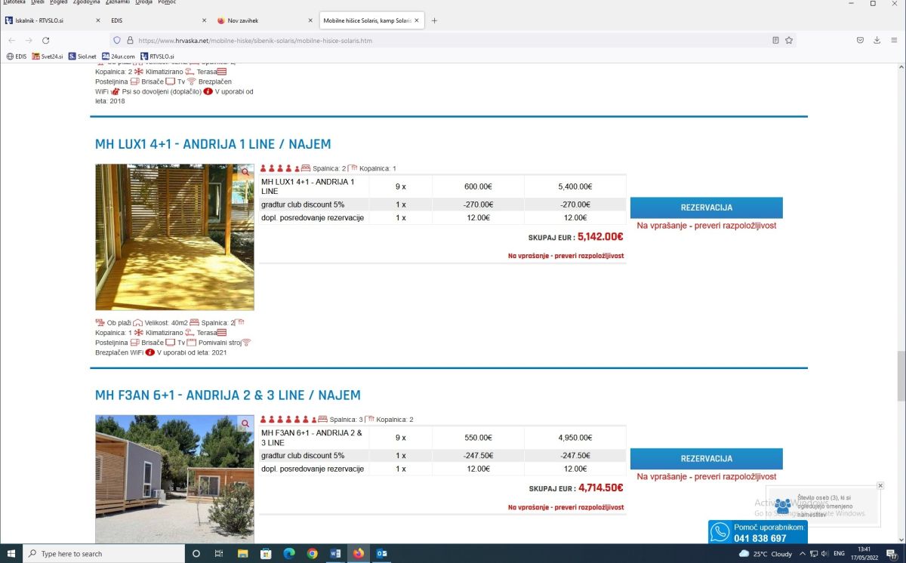Open 24ur.com bookmark in bookmarks toolbar
Screen dimensions: 906x563
[x=118, y=56]
